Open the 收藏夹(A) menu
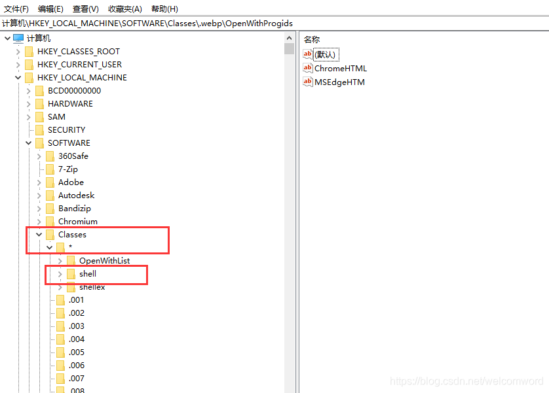This screenshot has width=549, height=393. (125, 9)
